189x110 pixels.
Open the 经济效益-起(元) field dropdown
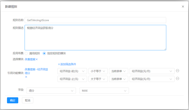coord(72,71)
